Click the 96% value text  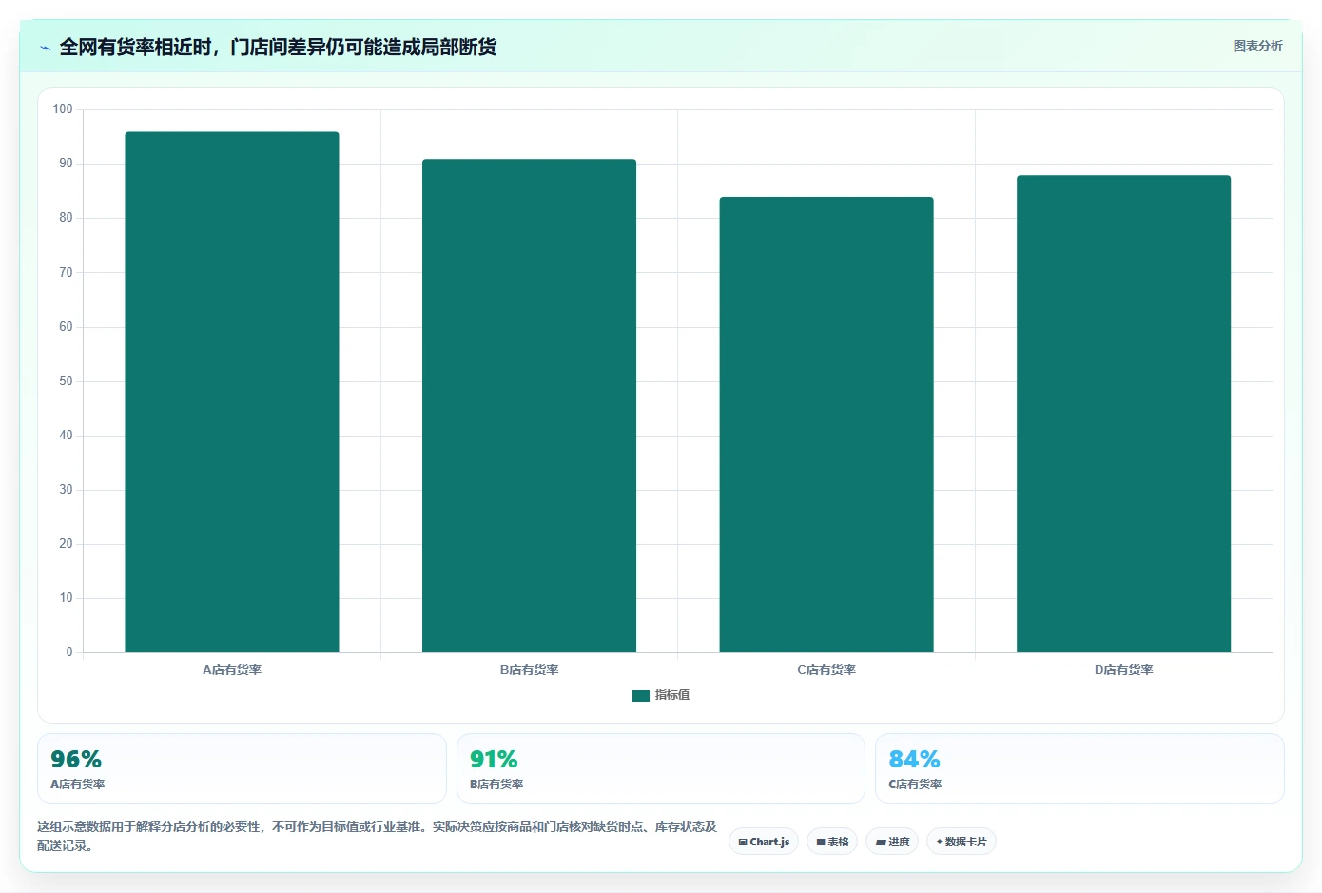coord(76,759)
